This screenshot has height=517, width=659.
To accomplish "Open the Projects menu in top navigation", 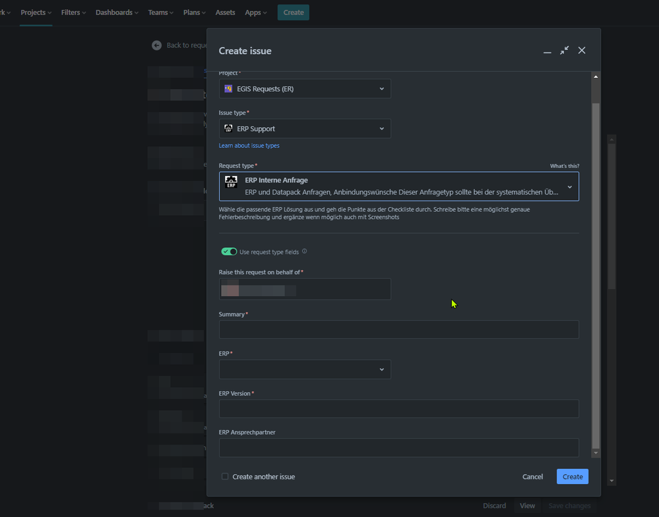I will pos(36,13).
